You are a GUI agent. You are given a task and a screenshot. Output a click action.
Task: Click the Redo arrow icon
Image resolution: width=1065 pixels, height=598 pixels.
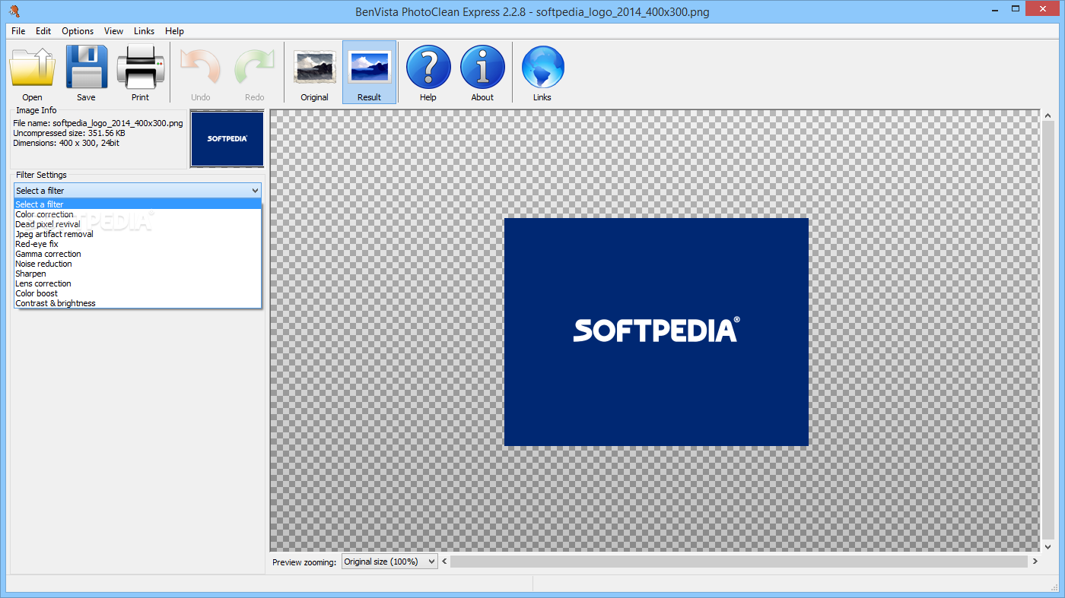tap(255, 67)
